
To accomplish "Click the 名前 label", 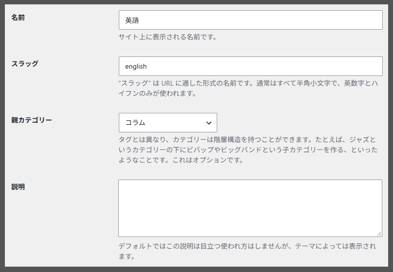I will point(18,18).
